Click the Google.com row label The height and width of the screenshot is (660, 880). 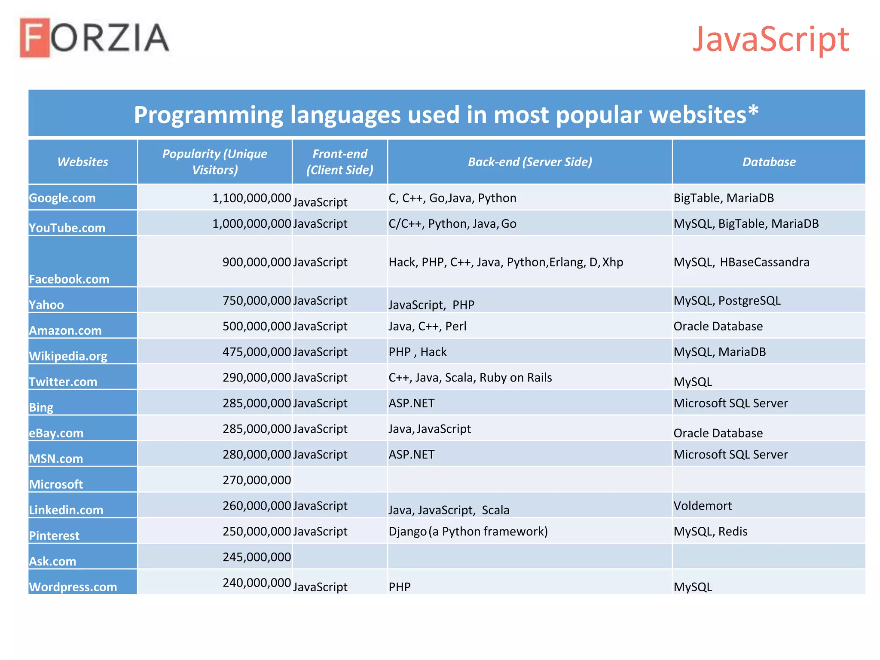(62, 198)
